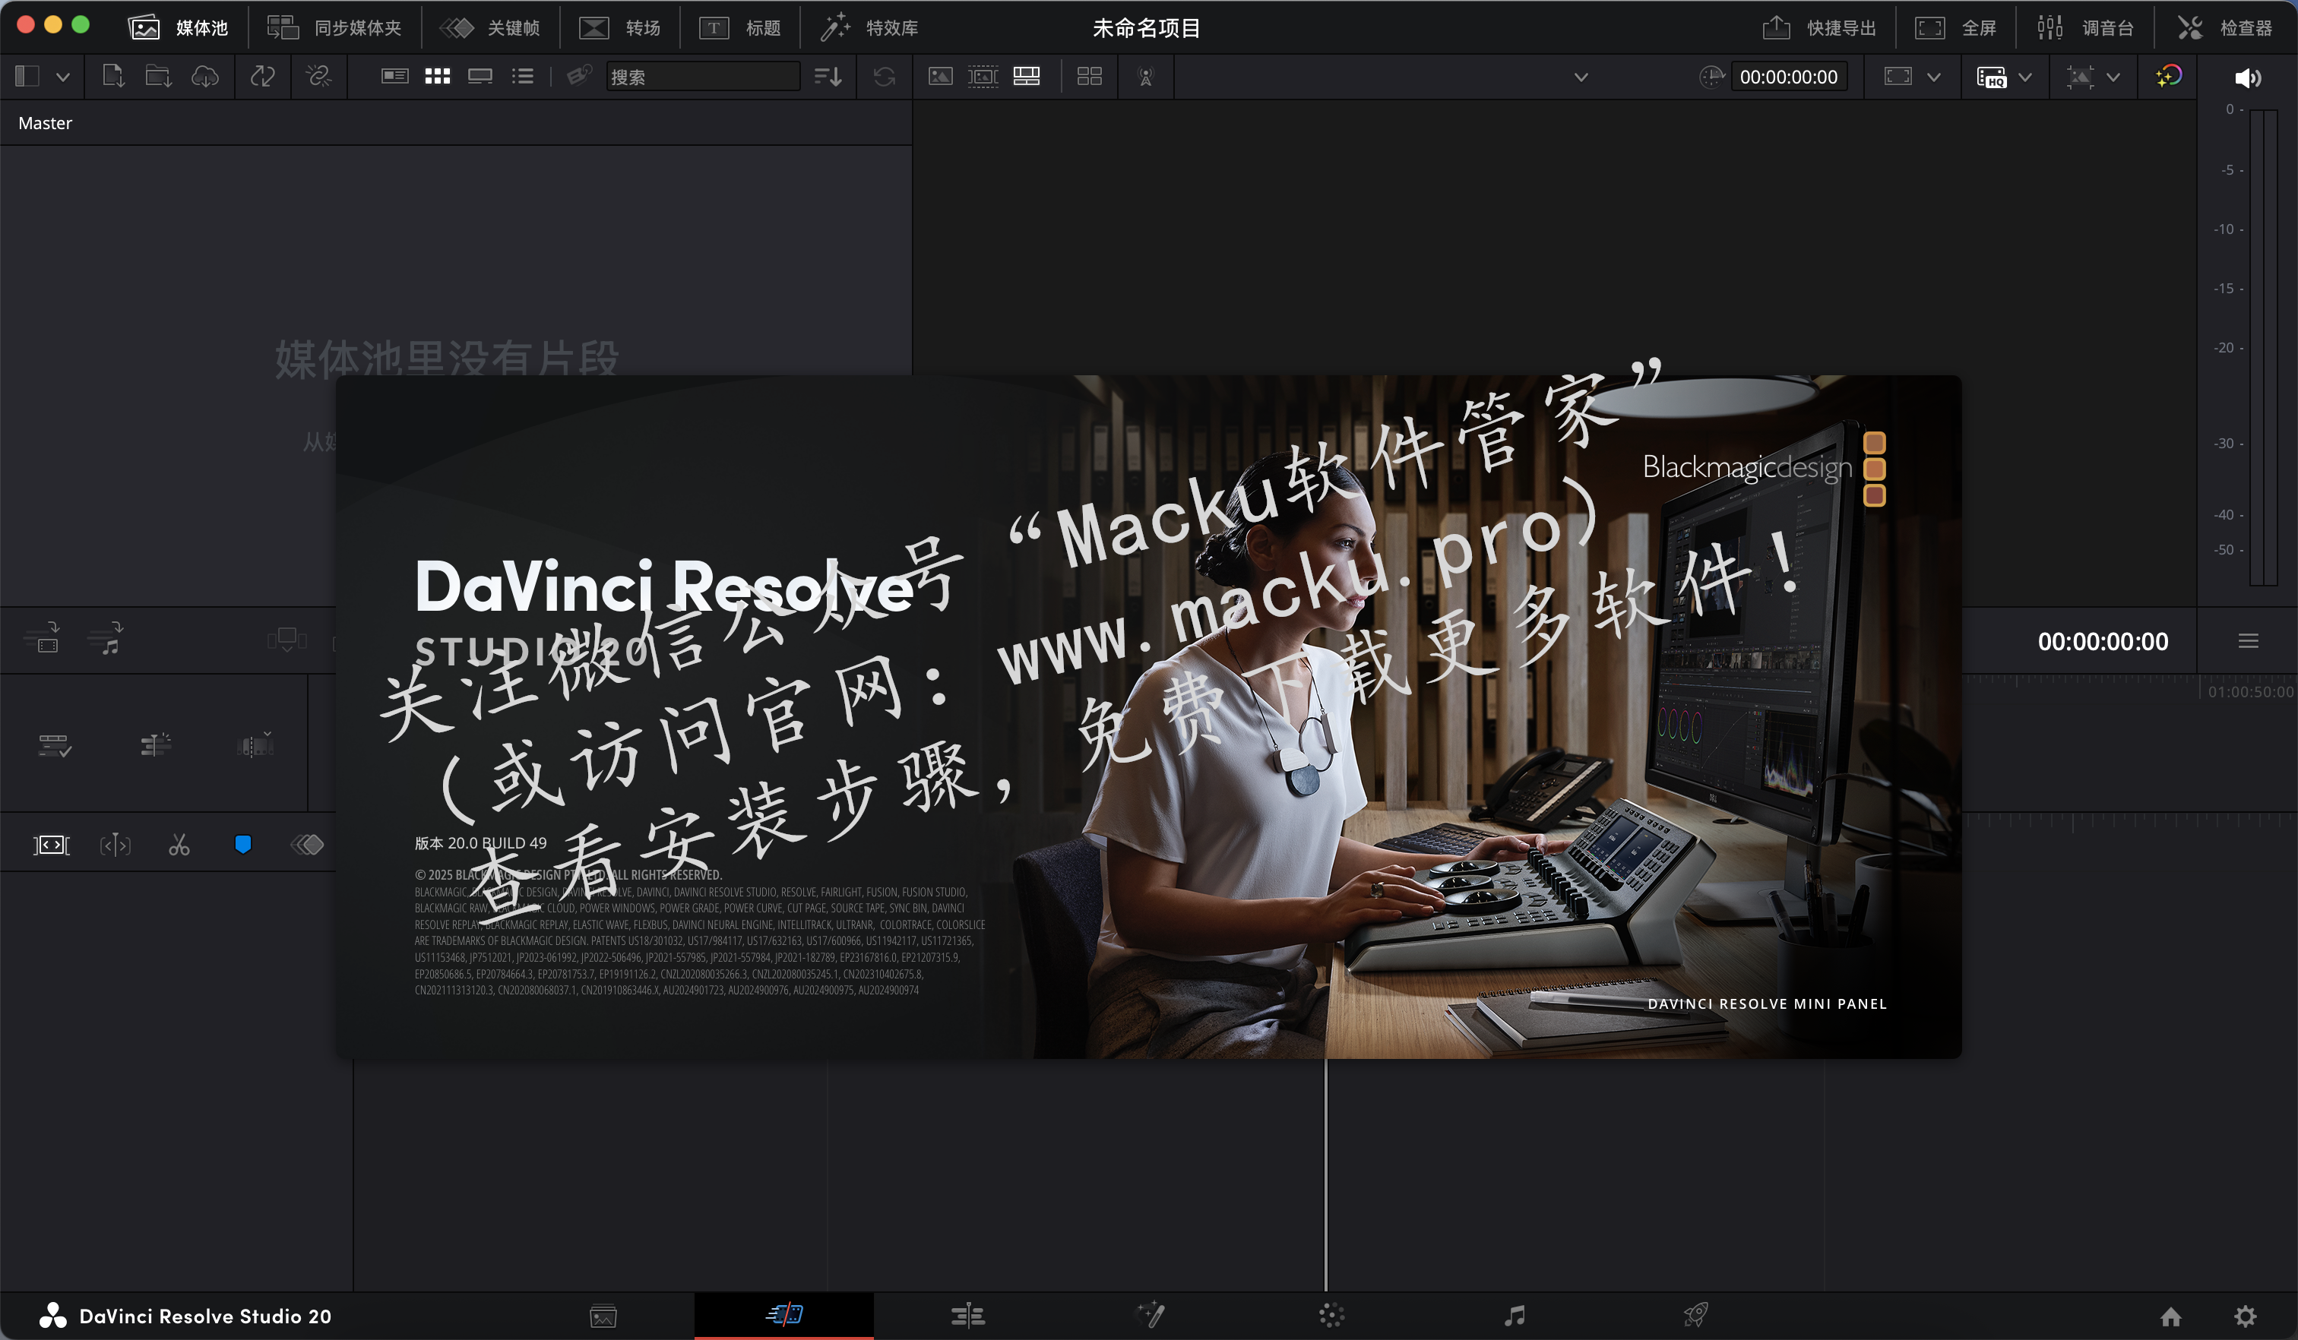Image resolution: width=2298 pixels, height=1340 pixels.
Task: Click the audio trim waveform icon
Action: coord(255,744)
